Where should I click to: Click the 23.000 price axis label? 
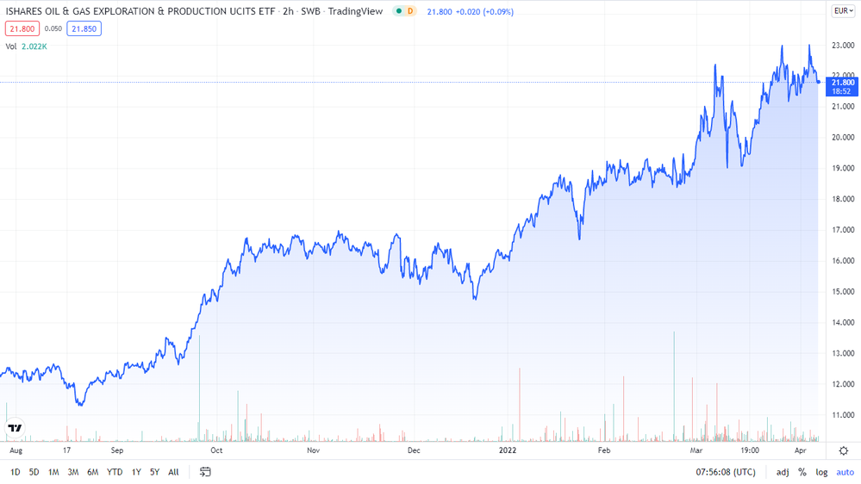click(843, 45)
